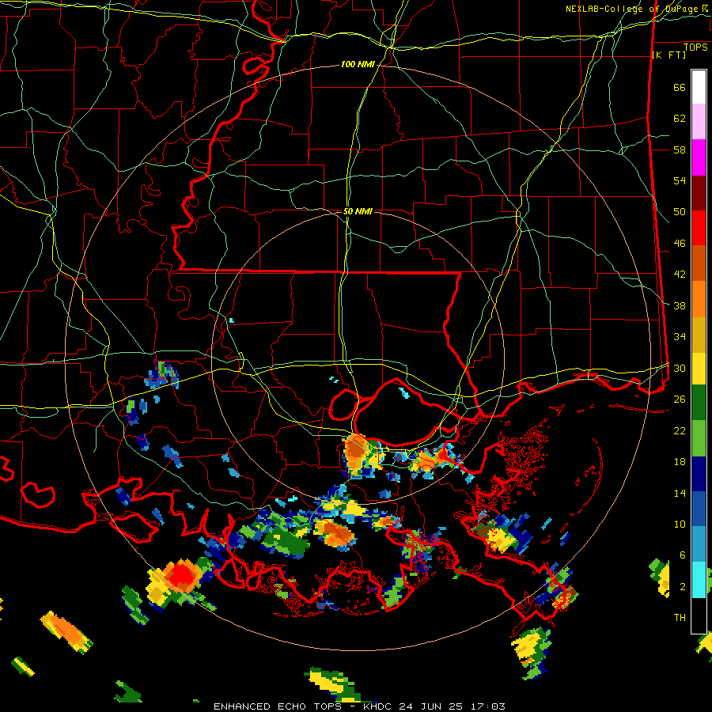Click the bright red storm core offshore southwest
The image size is (712, 712).
[x=181, y=575]
